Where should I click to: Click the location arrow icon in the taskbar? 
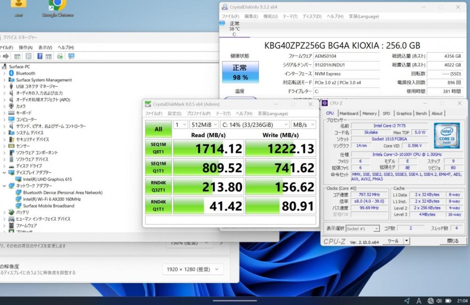407,300
